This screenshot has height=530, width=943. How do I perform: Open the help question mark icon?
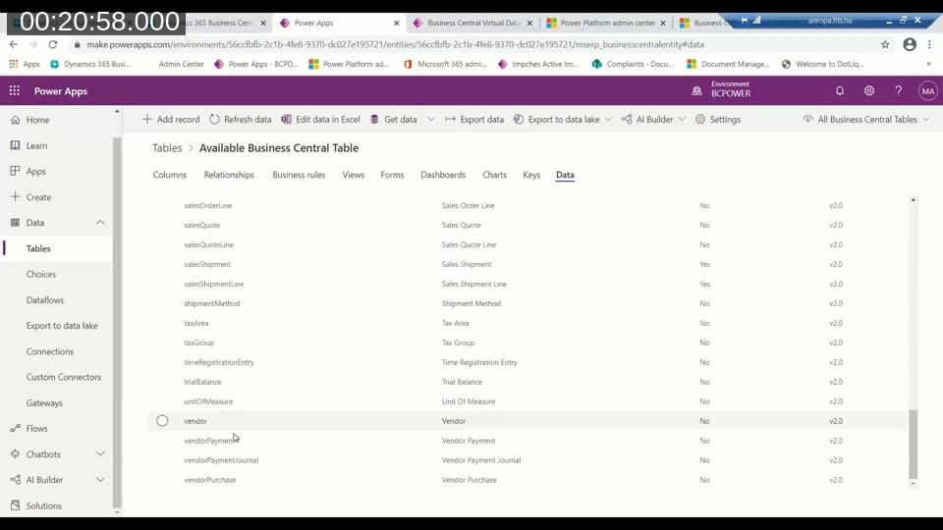[x=898, y=90]
